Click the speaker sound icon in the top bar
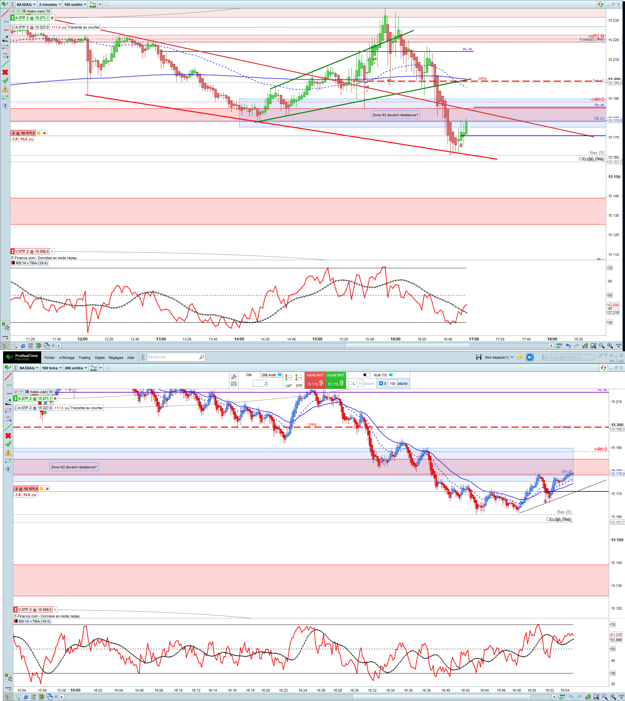625x701 pixels. (x=530, y=357)
